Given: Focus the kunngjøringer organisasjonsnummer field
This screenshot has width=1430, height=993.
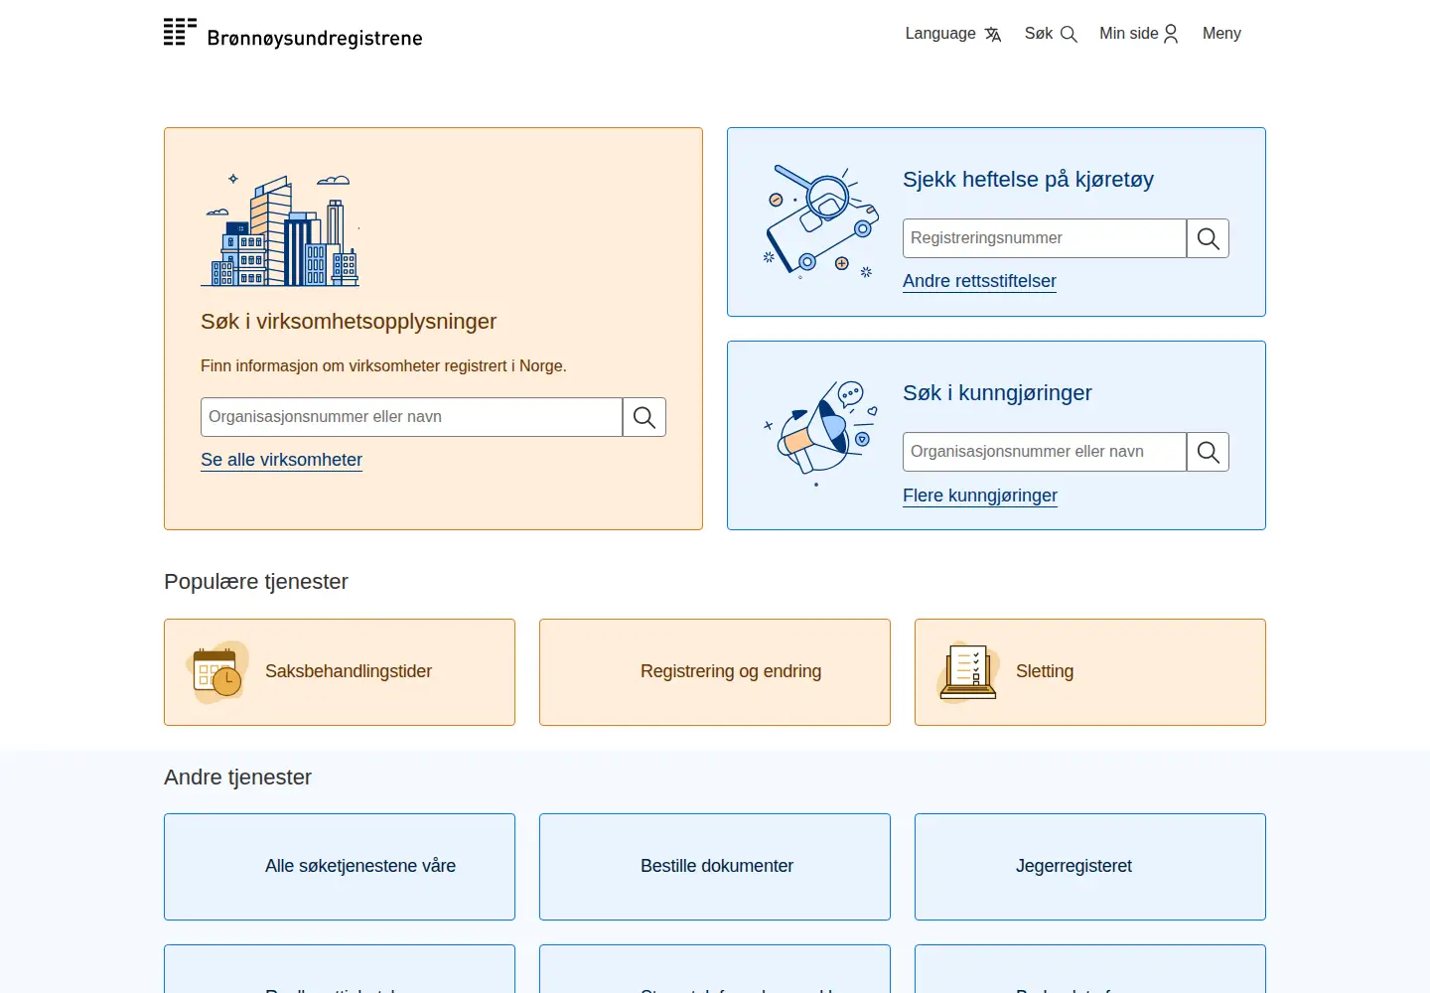Looking at the screenshot, I should (x=1045, y=452).
